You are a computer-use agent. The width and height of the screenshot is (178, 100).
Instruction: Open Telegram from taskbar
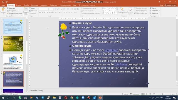[43, 97]
